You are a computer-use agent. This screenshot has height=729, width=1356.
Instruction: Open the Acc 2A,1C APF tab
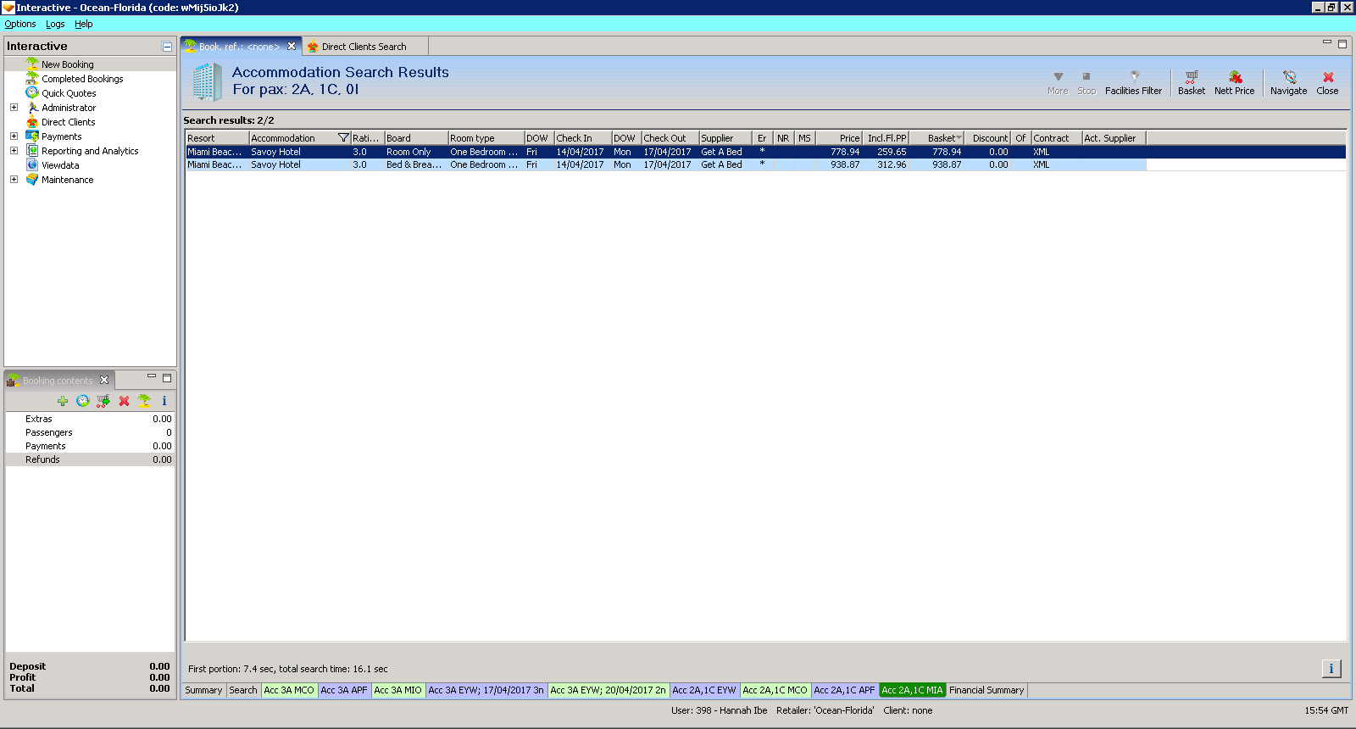point(844,691)
